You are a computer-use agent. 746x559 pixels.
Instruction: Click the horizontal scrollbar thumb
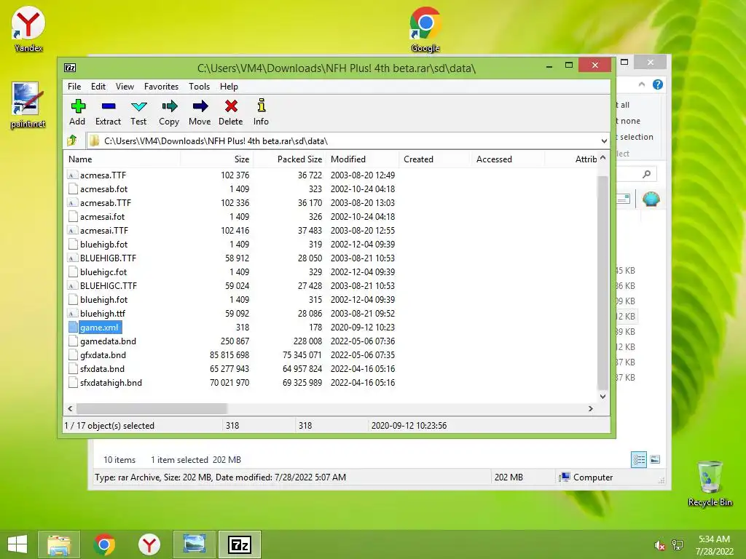click(152, 409)
